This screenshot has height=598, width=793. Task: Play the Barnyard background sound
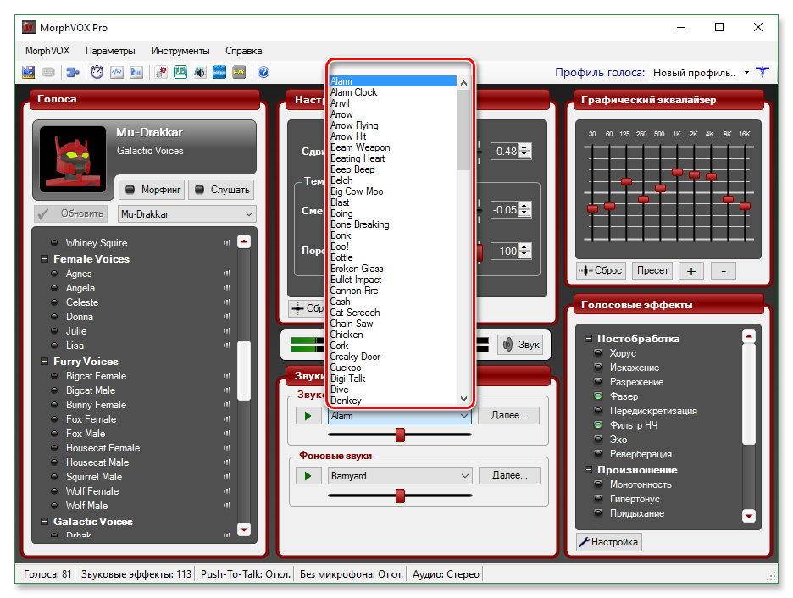308,476
